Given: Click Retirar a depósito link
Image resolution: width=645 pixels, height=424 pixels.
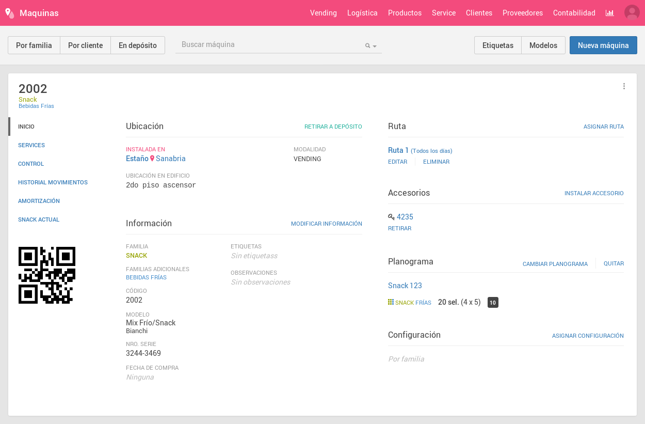Looking at the screenshot, I should pos(333,127).
